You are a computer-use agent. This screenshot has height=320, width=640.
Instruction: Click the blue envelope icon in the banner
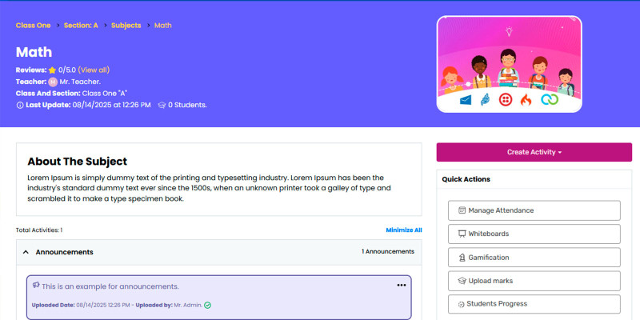coord(466,100)
